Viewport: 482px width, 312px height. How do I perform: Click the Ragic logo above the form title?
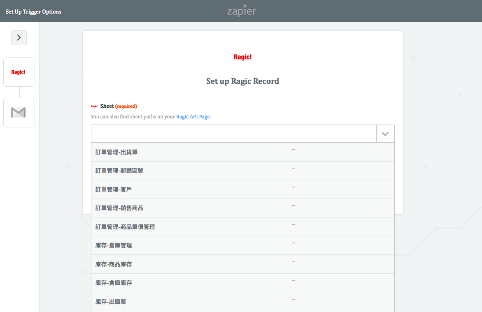[242, 57]
